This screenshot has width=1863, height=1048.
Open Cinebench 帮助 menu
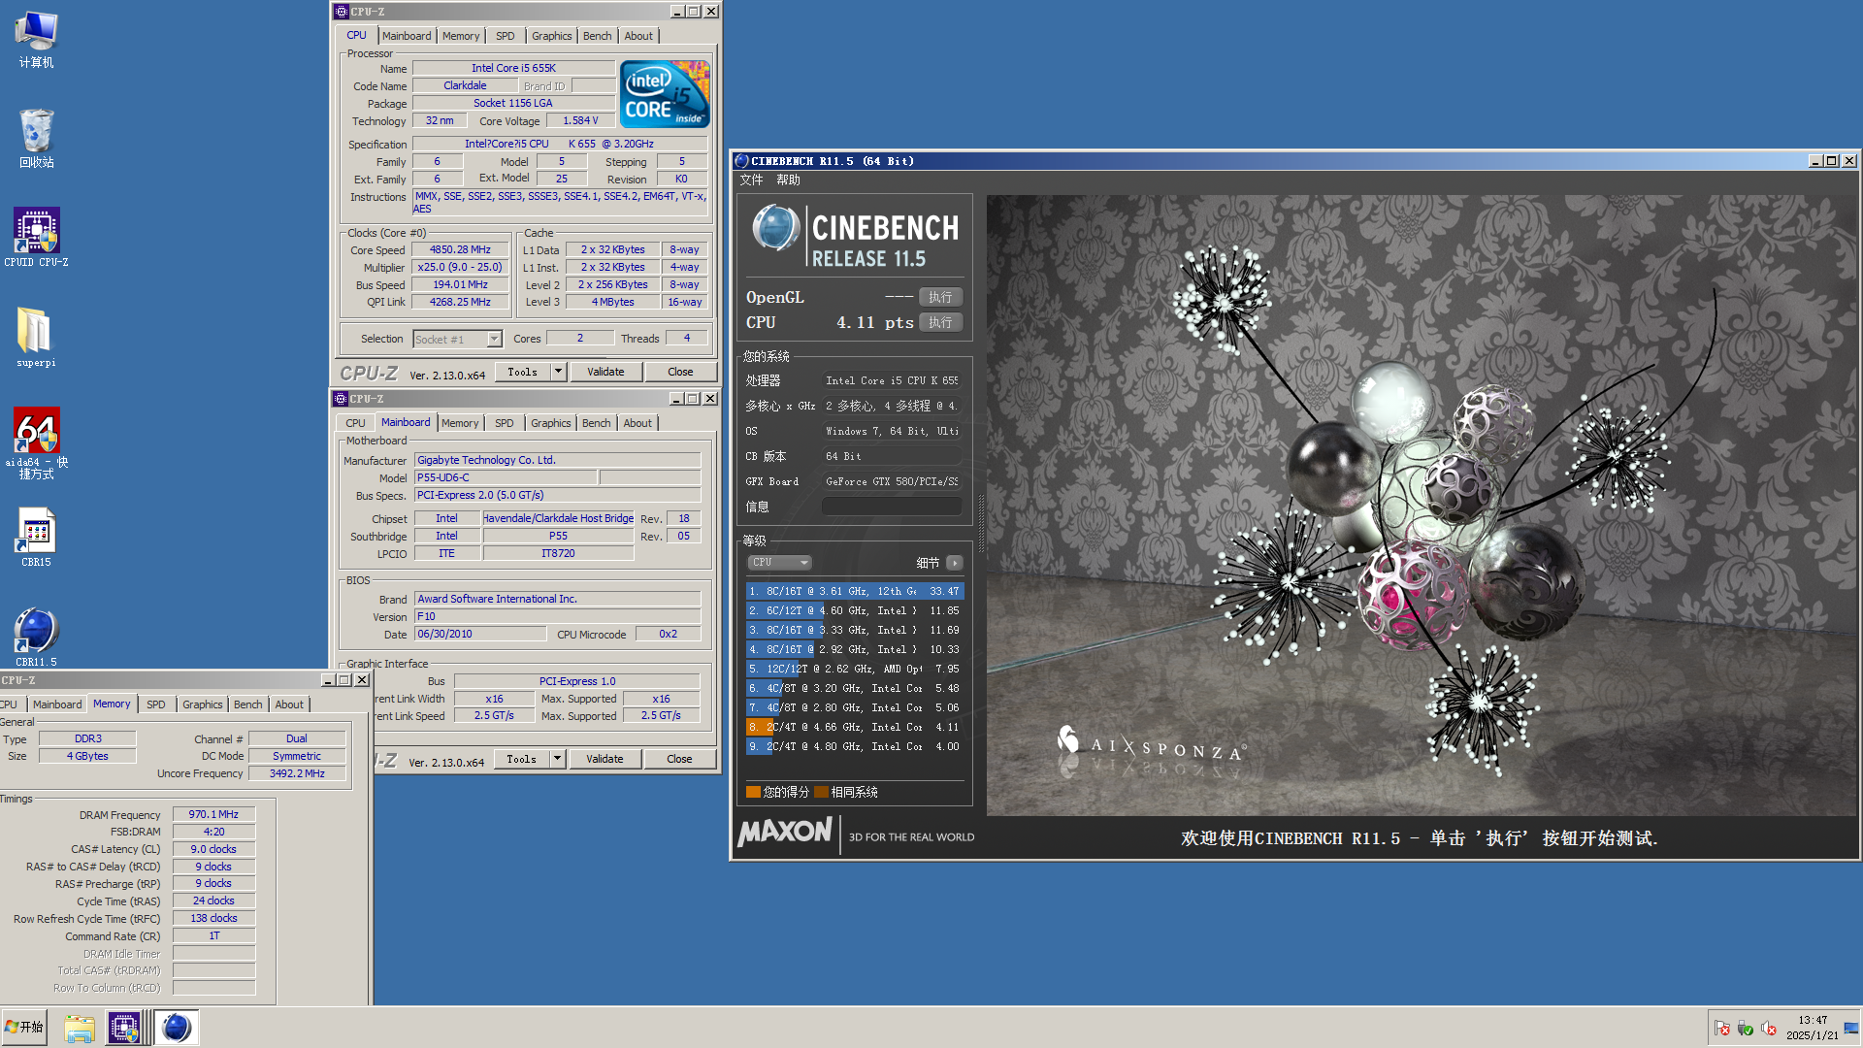tap(789, 180)
